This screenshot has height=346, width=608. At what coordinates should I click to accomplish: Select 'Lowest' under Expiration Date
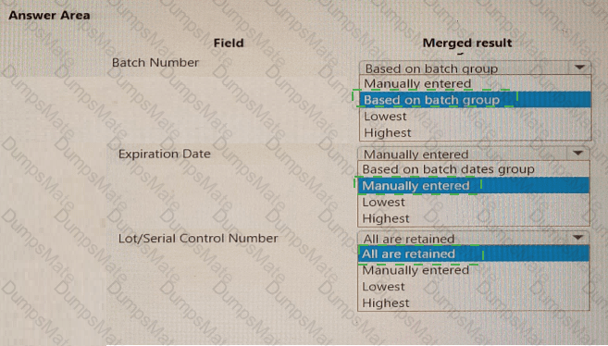tap(474, 202)
